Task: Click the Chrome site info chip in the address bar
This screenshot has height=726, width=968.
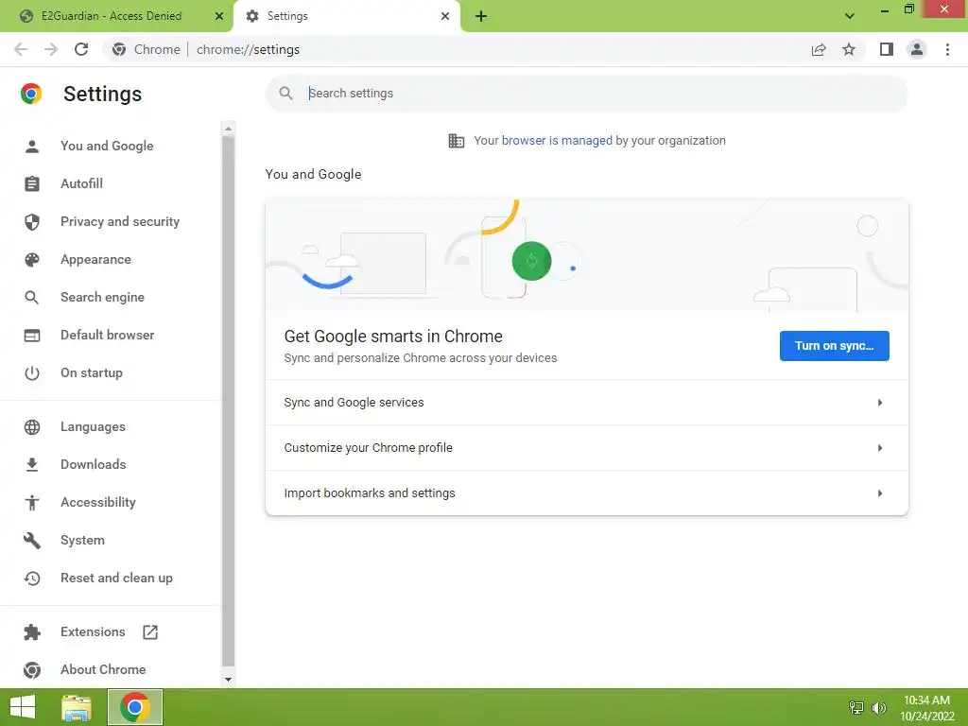Action: click(x=147, y=49)
